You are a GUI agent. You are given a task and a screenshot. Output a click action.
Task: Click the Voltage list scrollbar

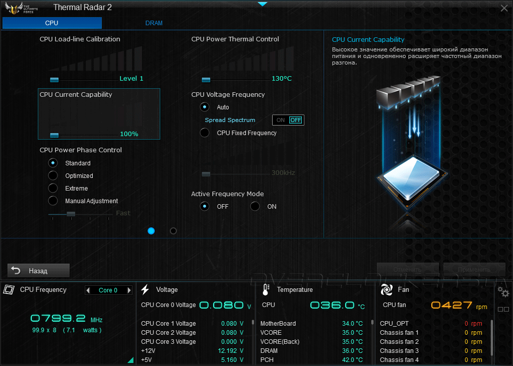tap(253, 322)
